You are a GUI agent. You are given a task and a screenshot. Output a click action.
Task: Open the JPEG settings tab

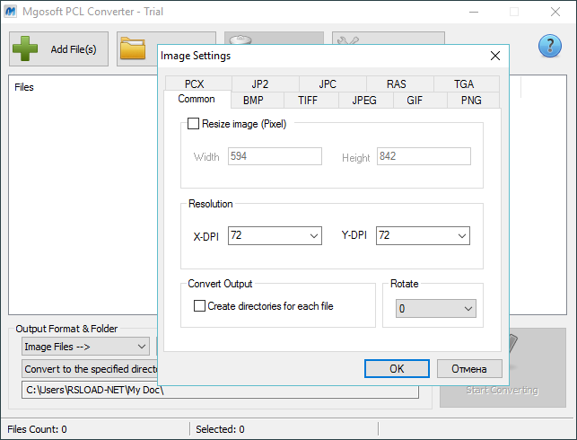364,101
